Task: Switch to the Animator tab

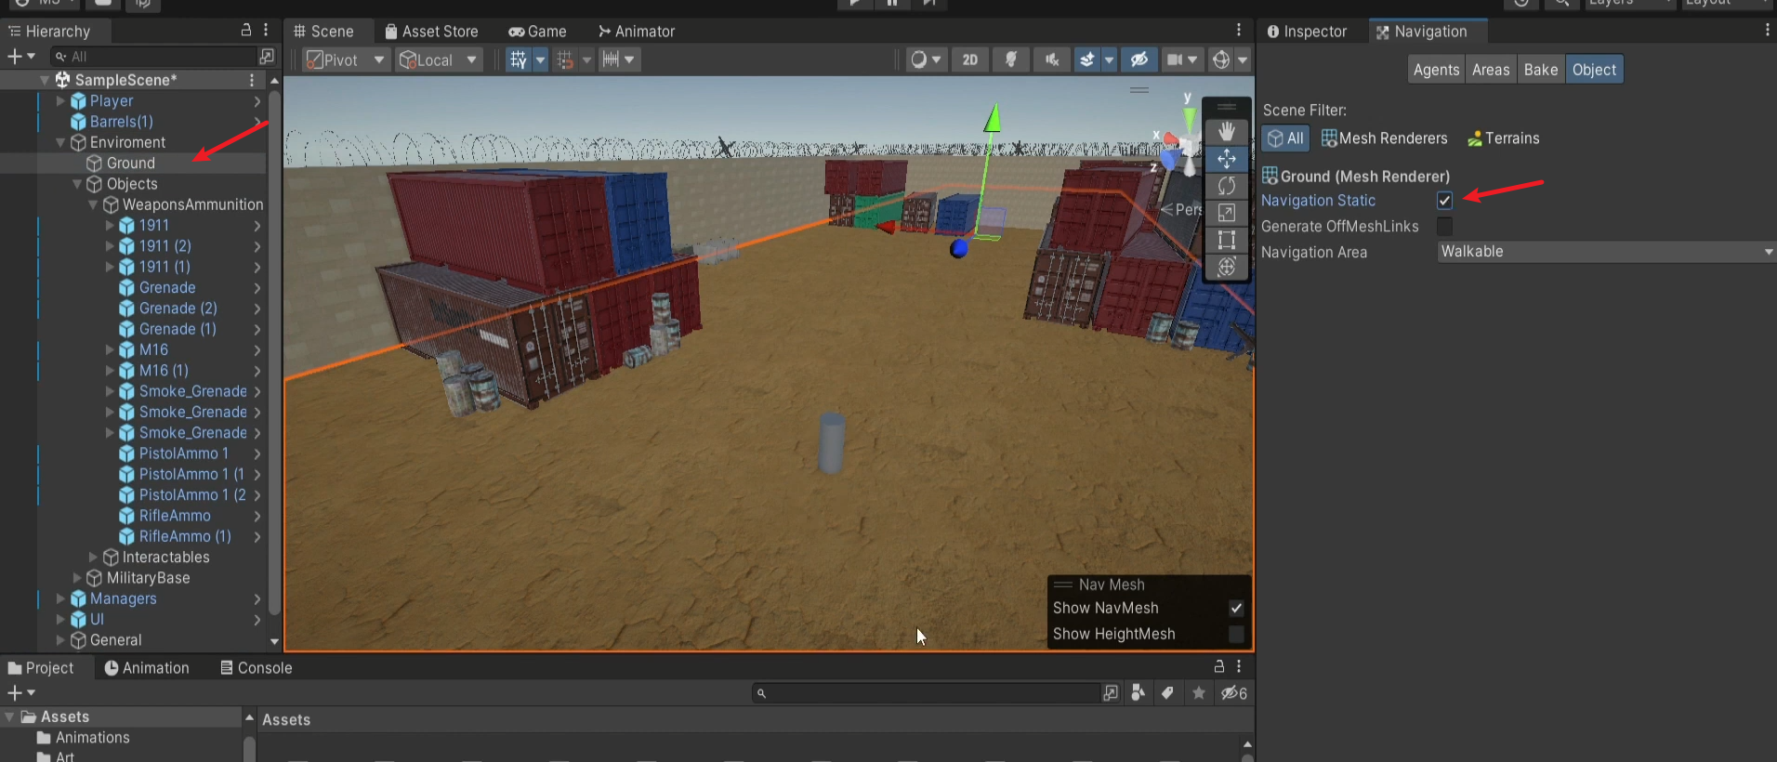Action: pyautogui.click(x=637, y=31)
